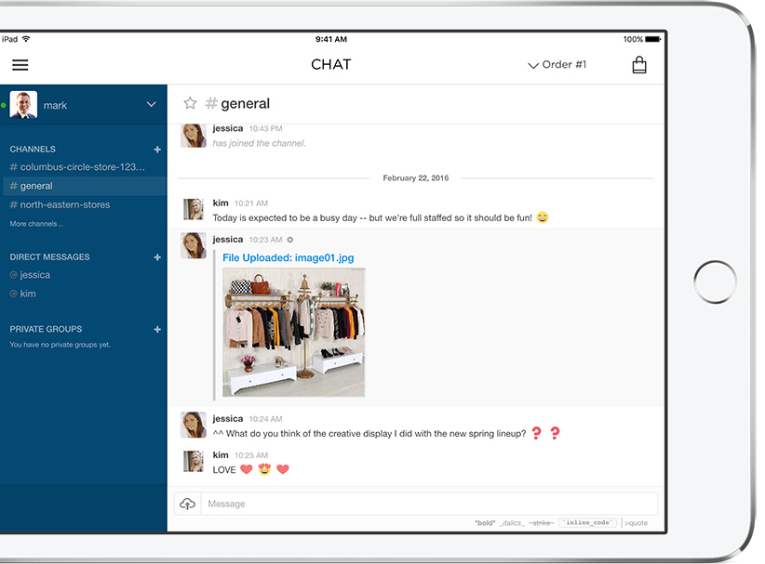765x564 pixels.
Task: Click the CHAT page title
Action: click(331, 64)
